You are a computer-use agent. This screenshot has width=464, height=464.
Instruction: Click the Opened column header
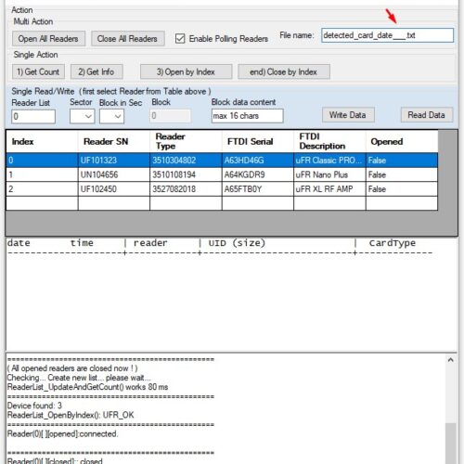click(x=402, y=141)
